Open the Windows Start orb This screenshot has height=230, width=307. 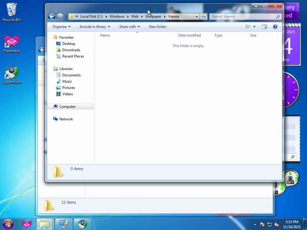tap(8, 224)
